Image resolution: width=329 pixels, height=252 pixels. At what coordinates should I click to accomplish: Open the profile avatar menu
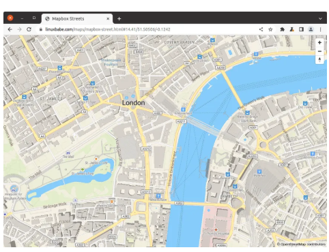(x=311, y=29)
